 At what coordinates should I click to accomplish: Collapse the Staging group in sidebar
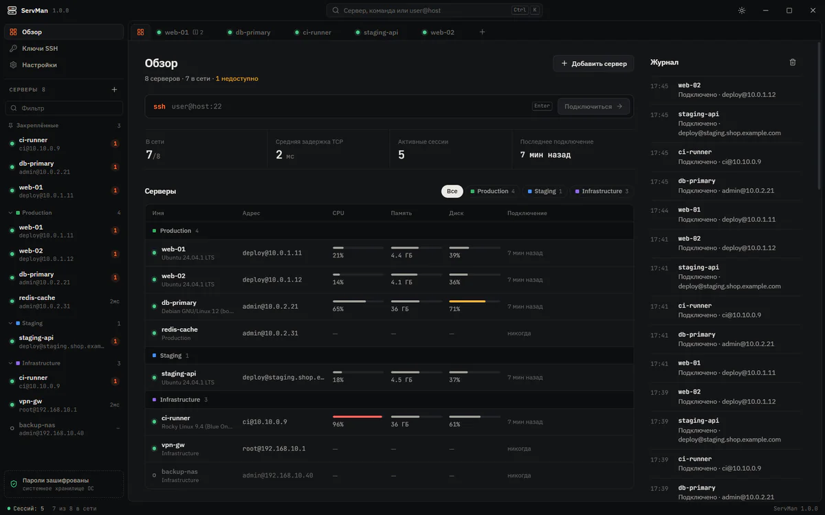click(x=10, y=323)
